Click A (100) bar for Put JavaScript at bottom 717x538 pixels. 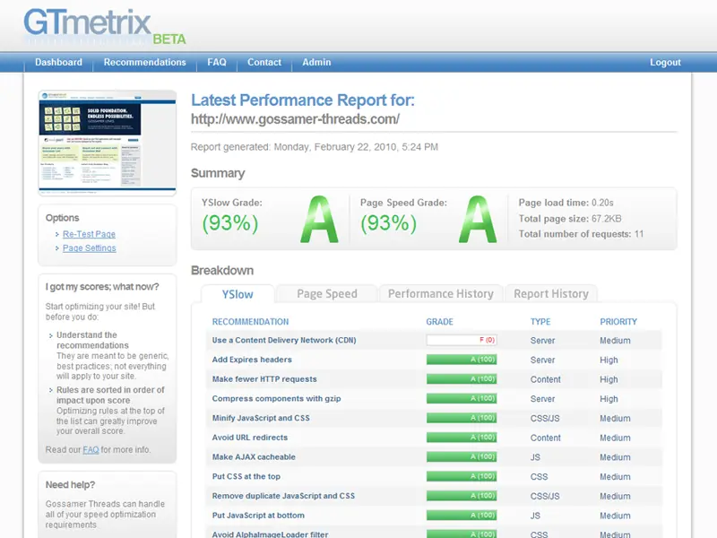462,515
